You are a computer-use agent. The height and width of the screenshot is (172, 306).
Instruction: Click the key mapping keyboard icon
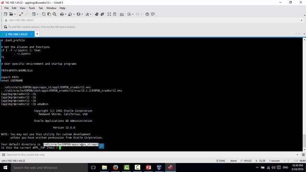tap(122, 14)
